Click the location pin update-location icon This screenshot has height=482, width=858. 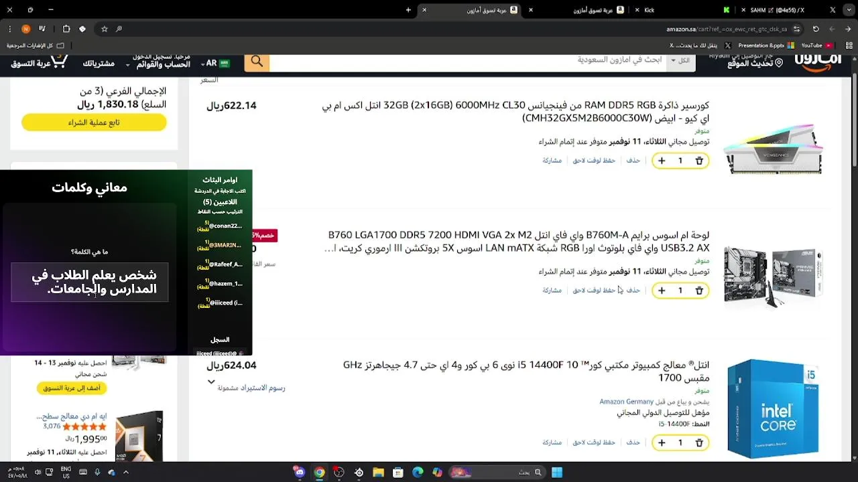(778, 63)
